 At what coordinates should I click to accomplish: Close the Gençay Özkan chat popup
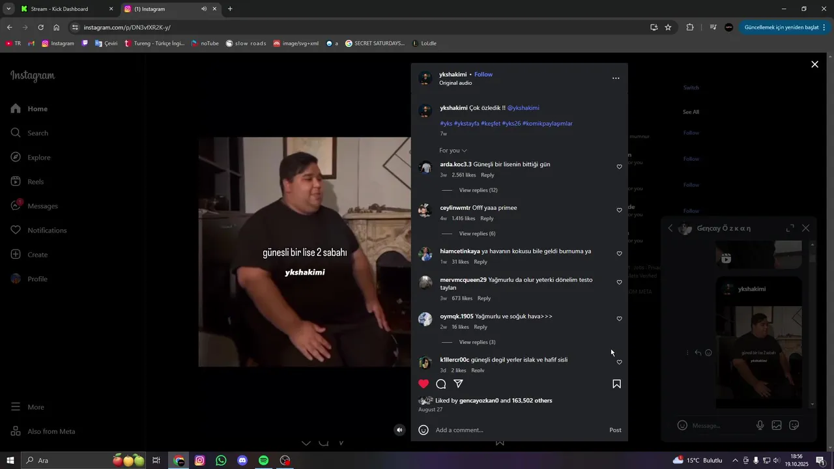[806, 228]
